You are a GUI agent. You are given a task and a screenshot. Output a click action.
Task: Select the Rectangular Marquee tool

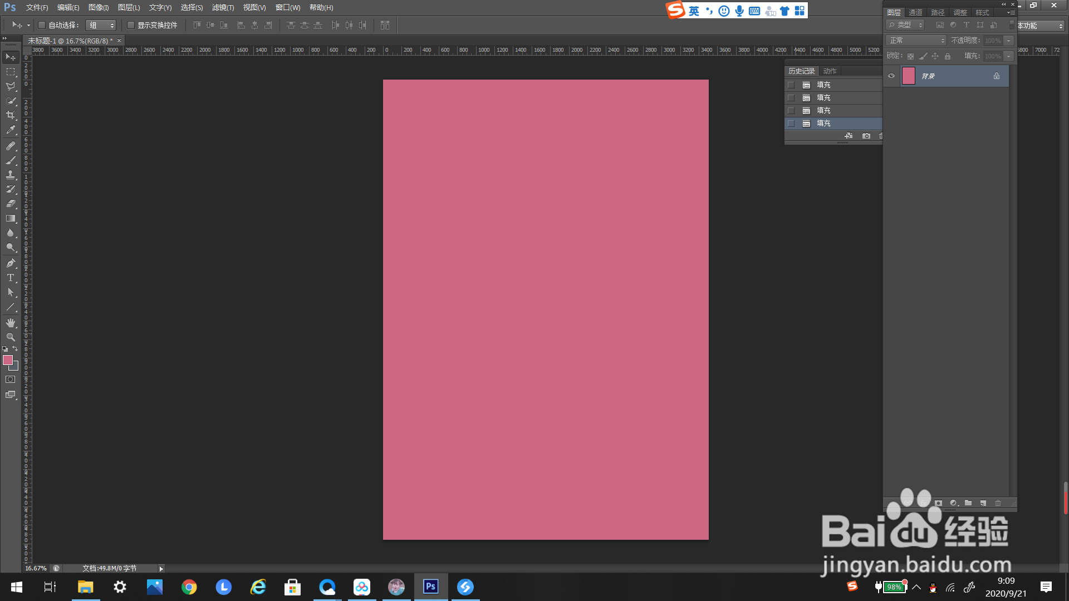[x=11, y=72]
